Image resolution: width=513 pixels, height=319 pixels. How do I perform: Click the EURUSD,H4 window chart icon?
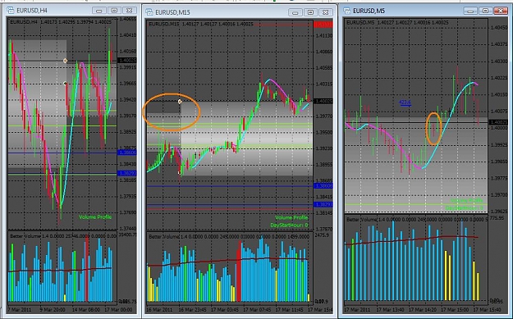[11, 11]
